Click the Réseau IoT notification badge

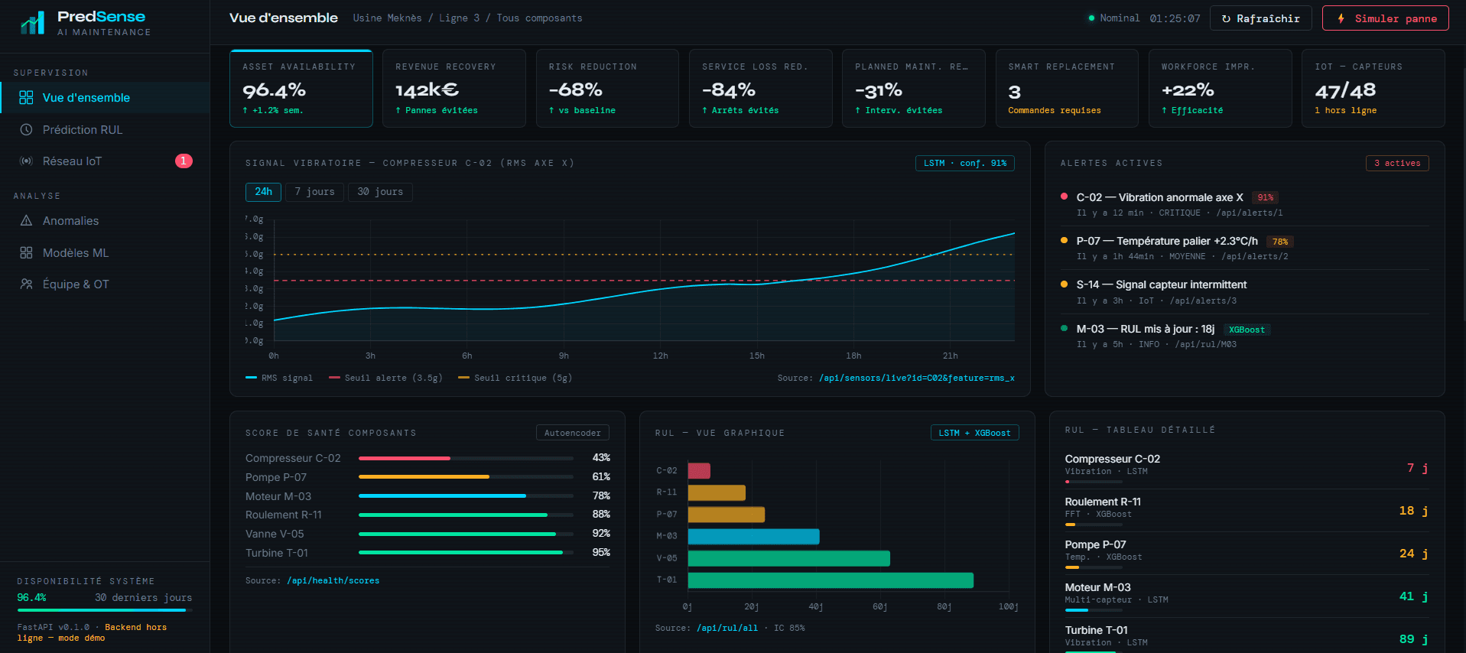(x=184, y=161)
